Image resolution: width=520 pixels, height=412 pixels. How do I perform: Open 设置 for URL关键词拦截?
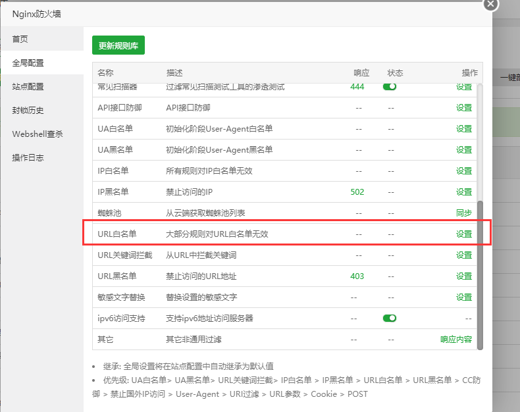click(x=464, y=255)
